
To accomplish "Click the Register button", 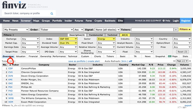I will point(186,21).
